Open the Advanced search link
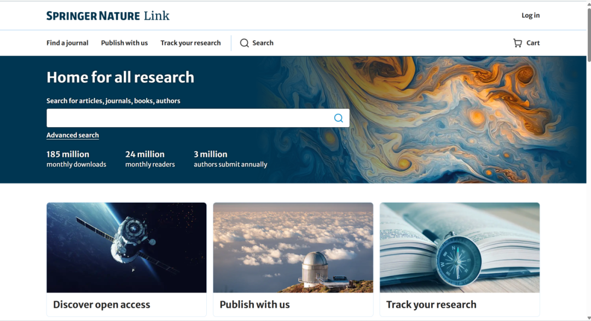Screen dimensions: 591x321 (x=73, y=135)
